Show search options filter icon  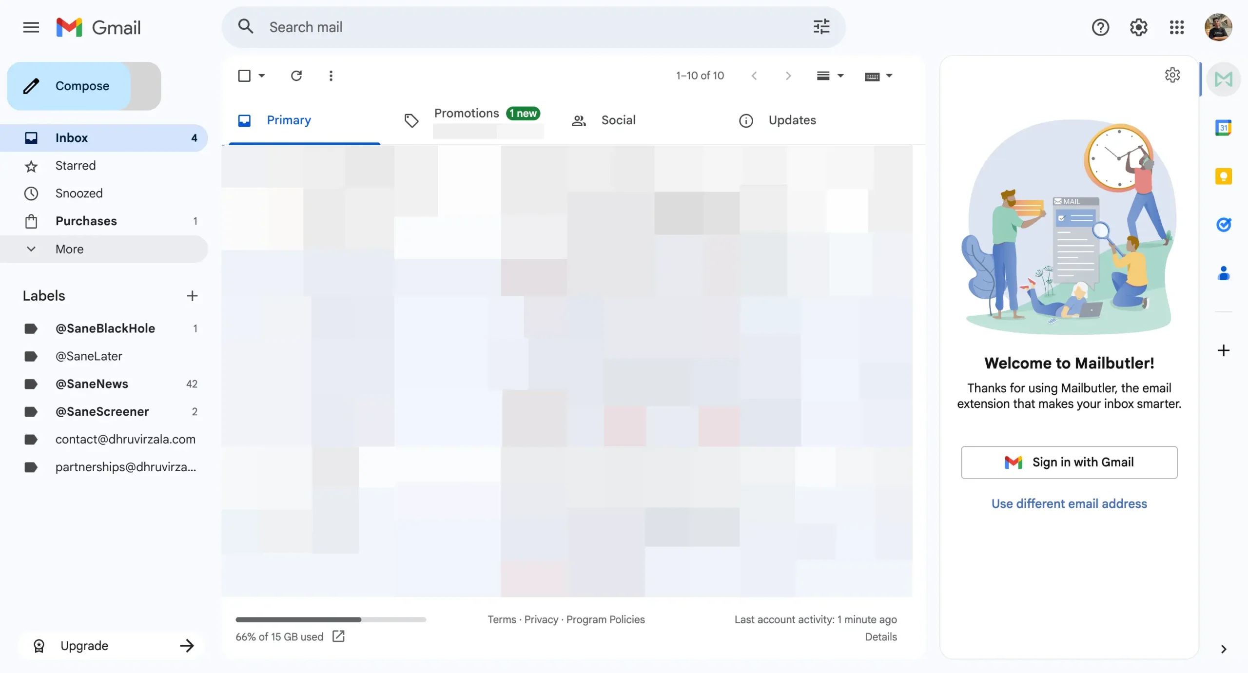tap(821, 27)
